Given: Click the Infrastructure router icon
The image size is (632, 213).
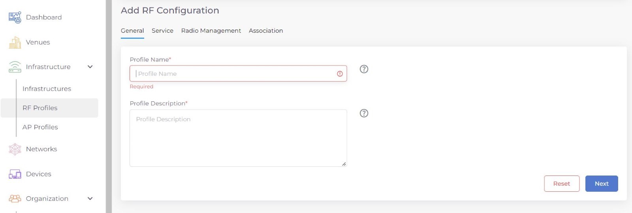Looking at the screenshot, I should click(x=15, y=67).
